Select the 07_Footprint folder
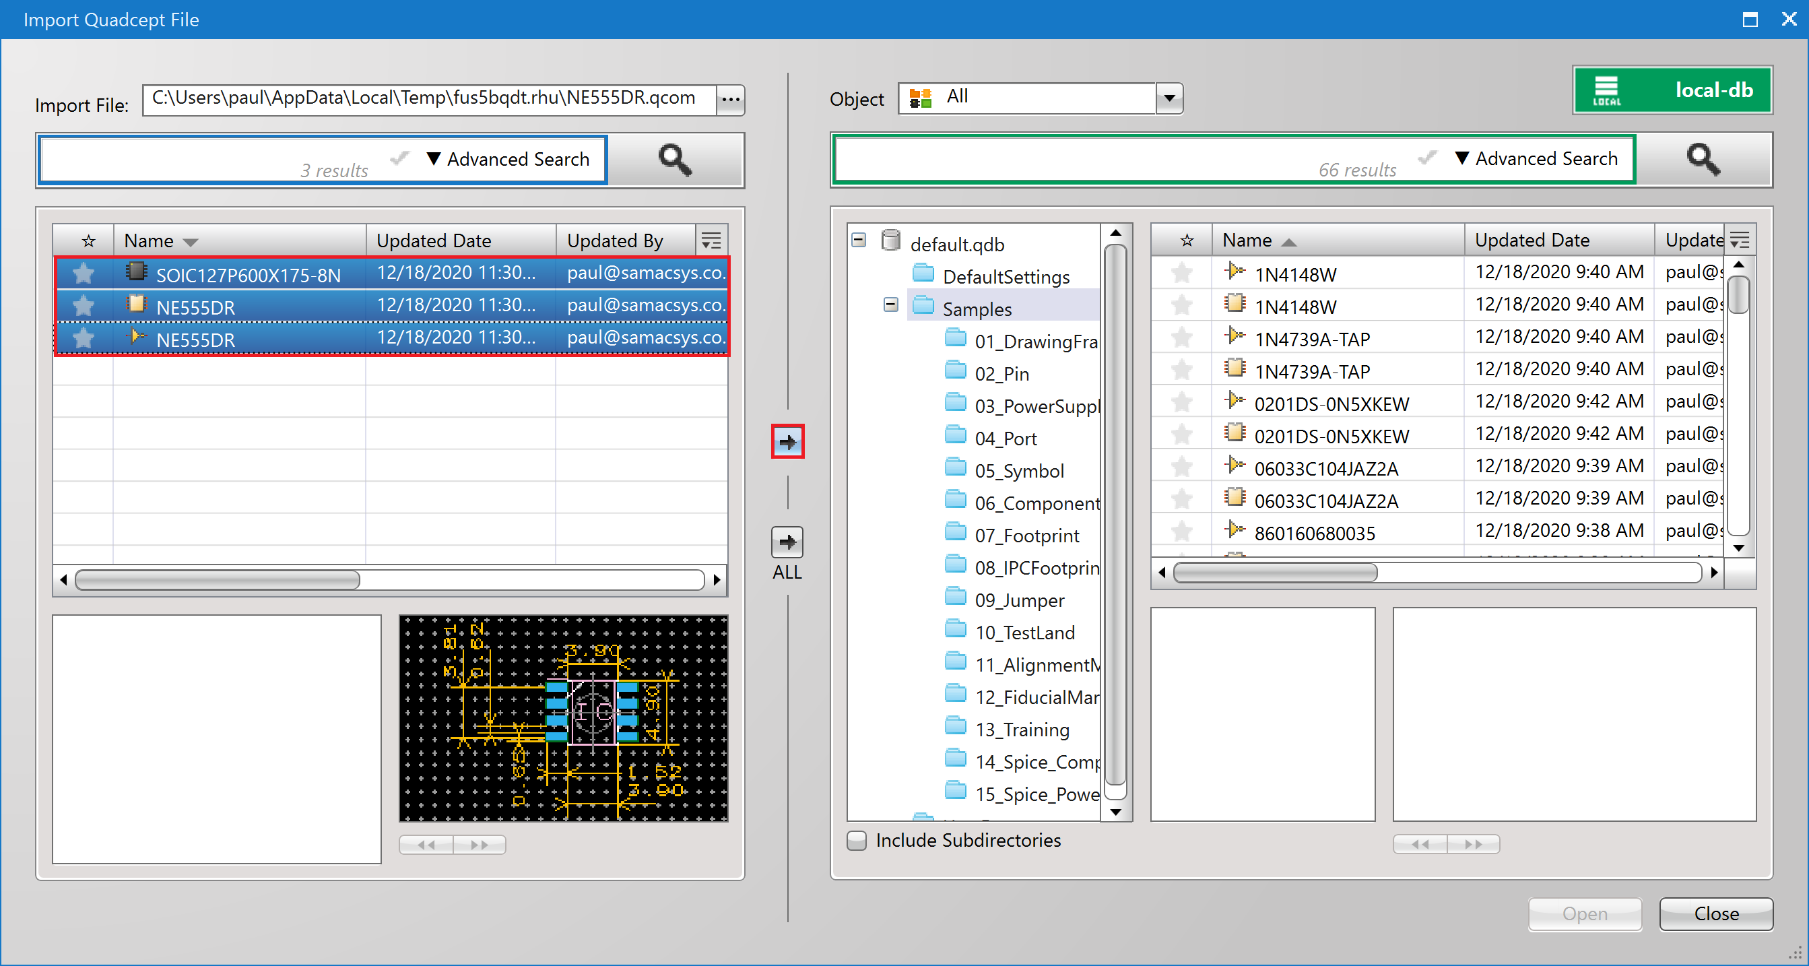 [x=1026, y=536]
